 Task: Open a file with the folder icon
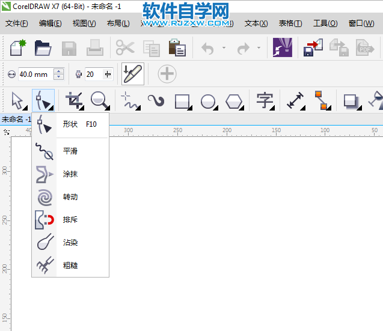tap(43, 48)
